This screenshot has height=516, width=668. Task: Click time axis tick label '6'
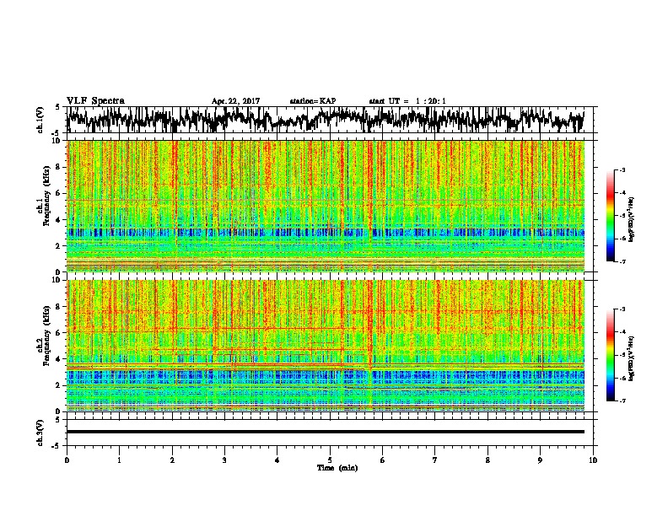pyautogui.click(x=382, y=460)
